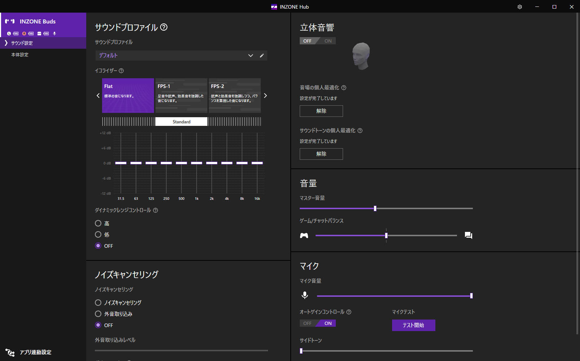
Task: Click the INZONE Buds earbuds icon
Action: [x=10, y=22]
